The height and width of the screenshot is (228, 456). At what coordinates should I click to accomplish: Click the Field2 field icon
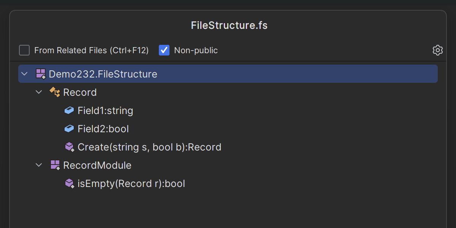coord(69,129)
